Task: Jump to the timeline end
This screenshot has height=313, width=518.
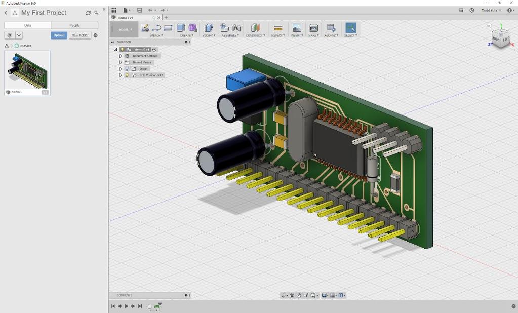Action: pyautogui.click(x=140, y=306)
